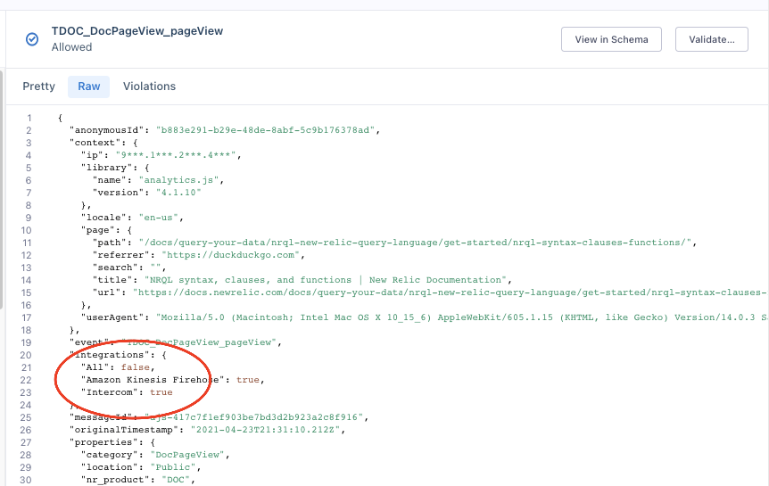
Task: Click the "Intercom" key on line 23
Action: [110, 392]
